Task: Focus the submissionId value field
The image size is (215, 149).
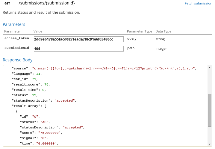Action: pos(79,49)
